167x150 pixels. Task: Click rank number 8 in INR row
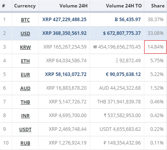click(x=4, y=116)
